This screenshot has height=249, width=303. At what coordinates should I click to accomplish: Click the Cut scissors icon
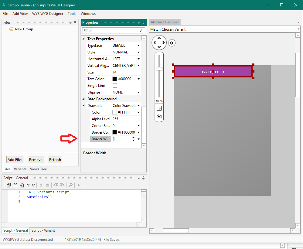click(x=15, y=185)
